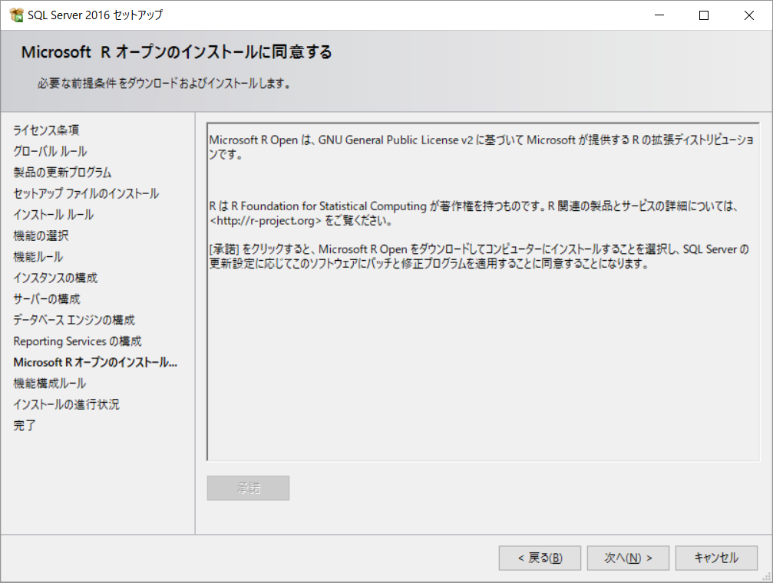The height and width of the screenshot is (583, 773).
Task: Maximize the setup window
Action: 704,15
